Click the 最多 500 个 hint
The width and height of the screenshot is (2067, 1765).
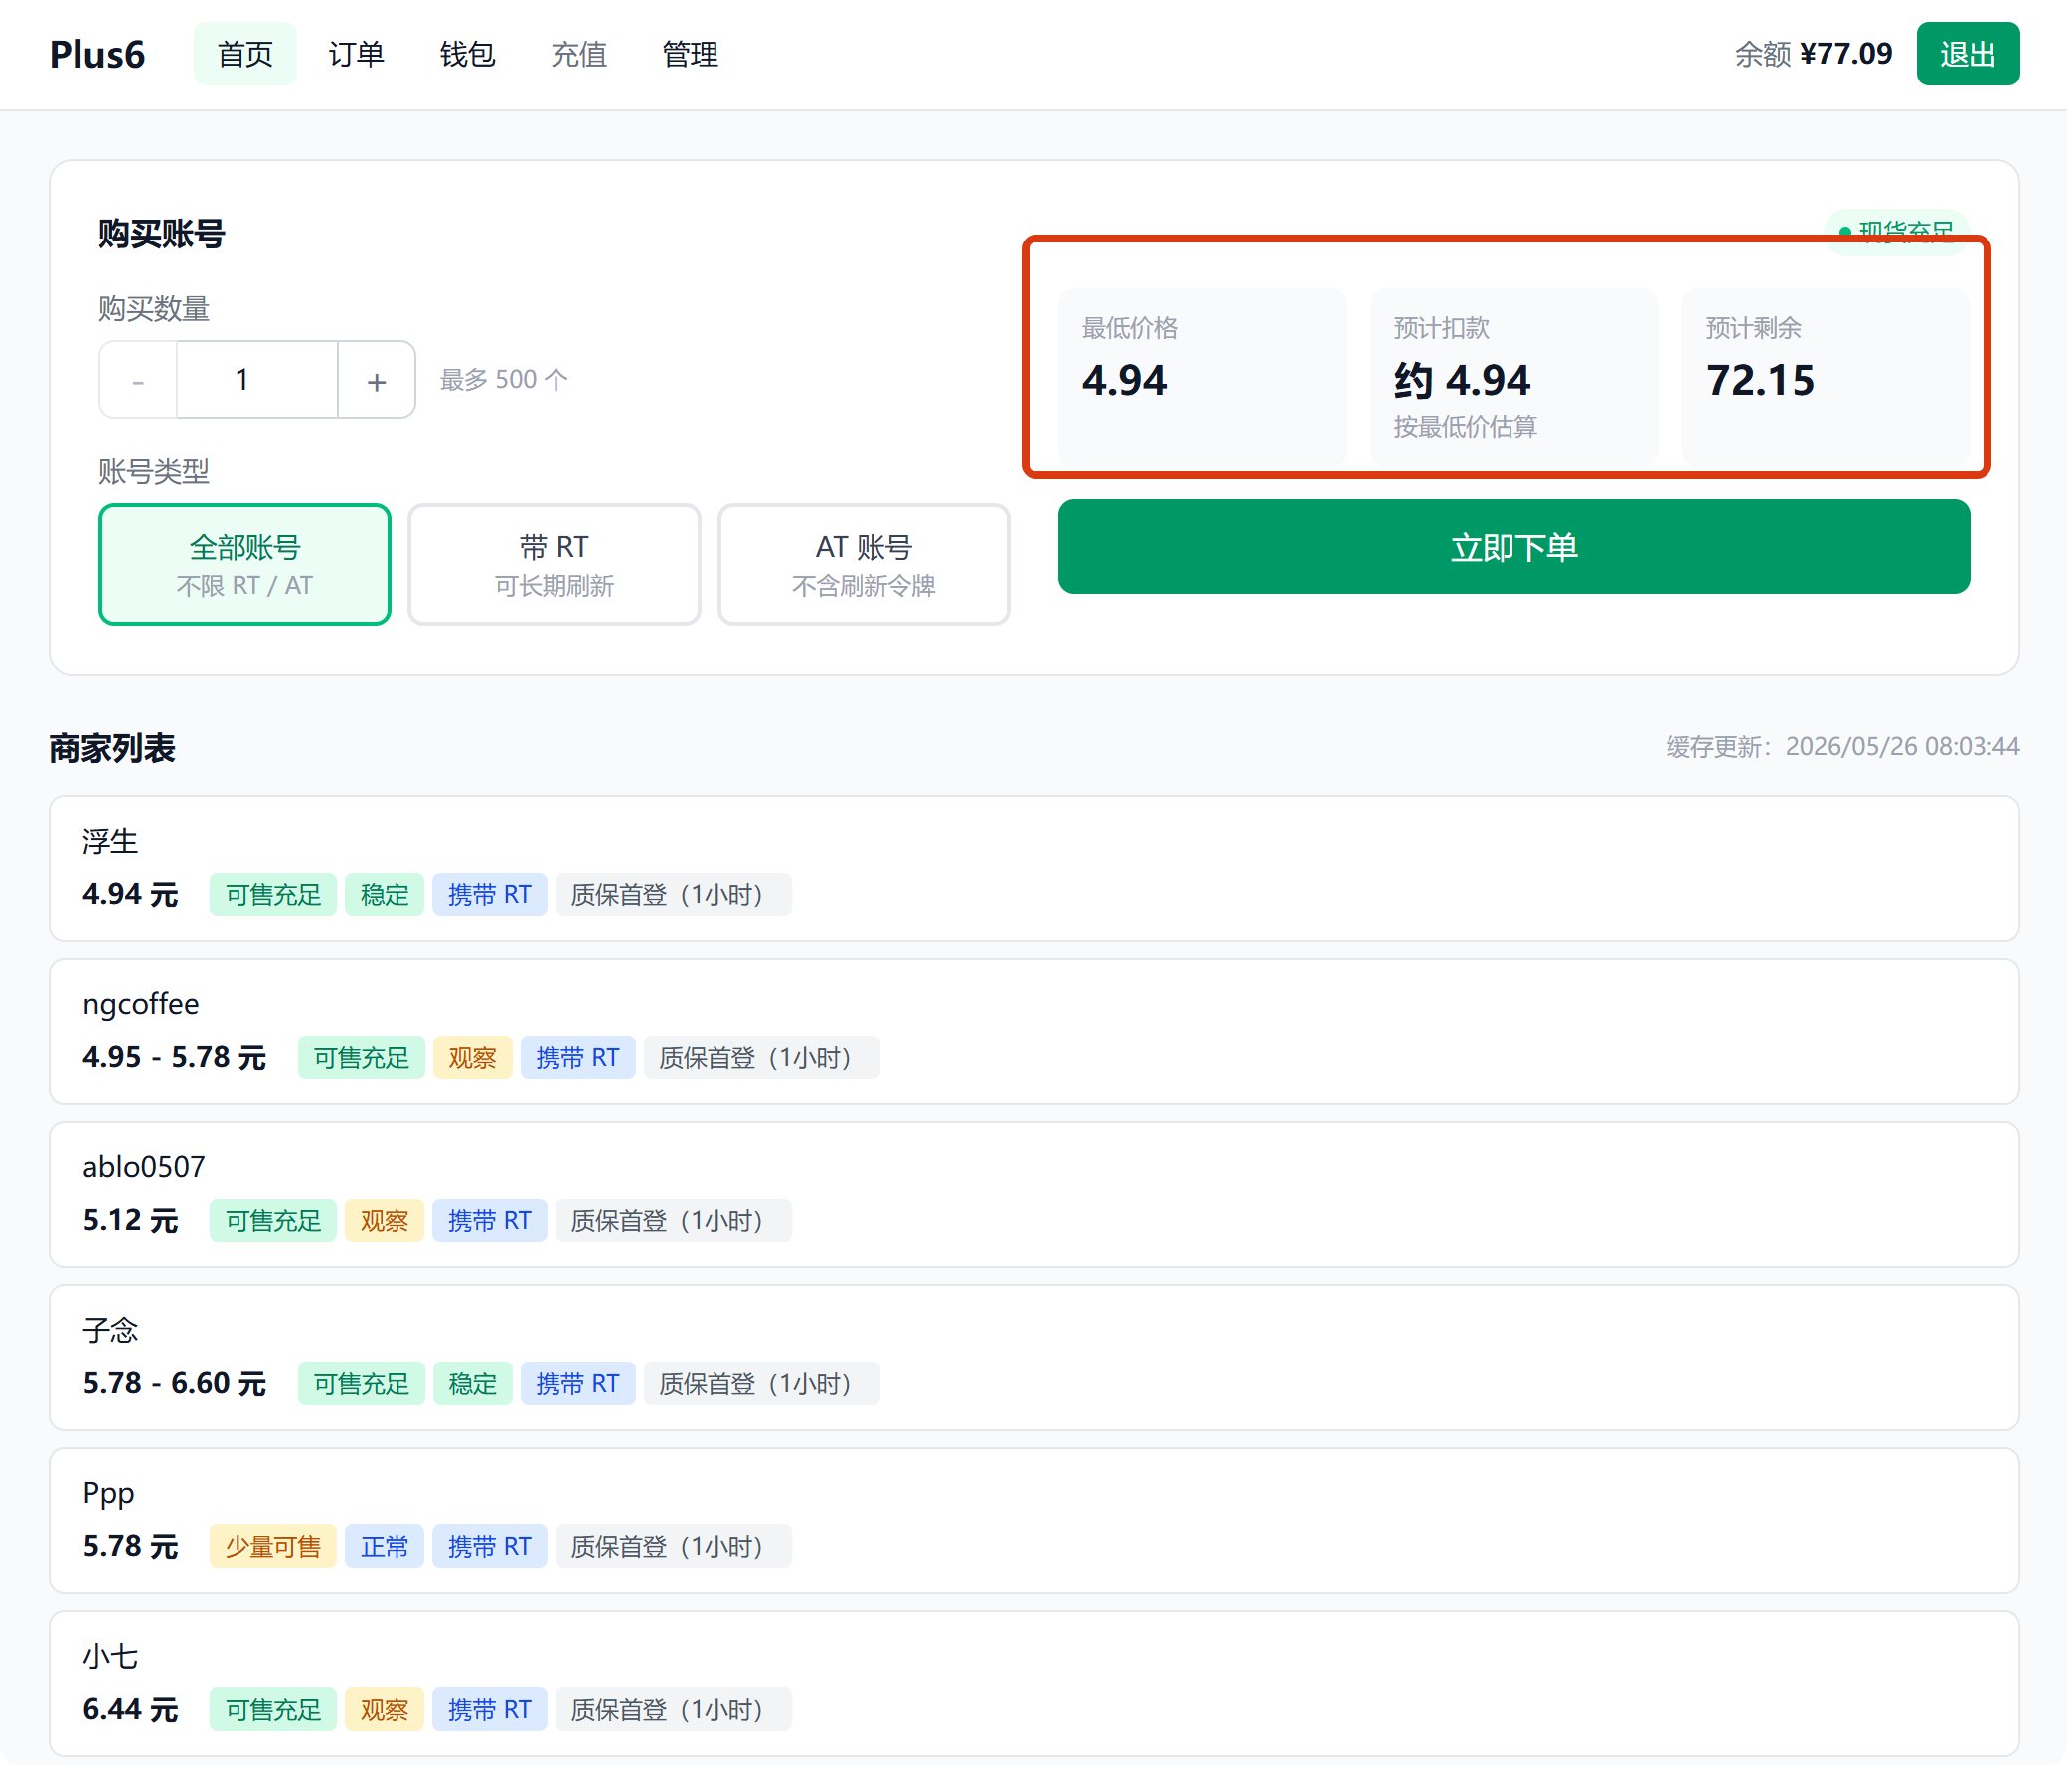pos(504,380)
